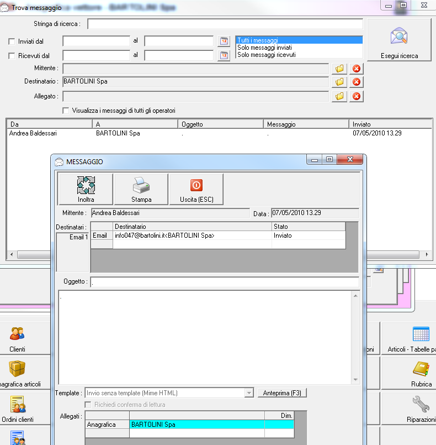
Task: Browse folder for Allegato field
Action: click(339, 96)
